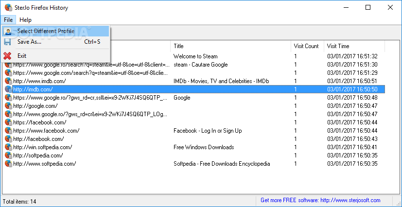Sort by the Title column header
This screenshot has height=207, width=402.
230,46
